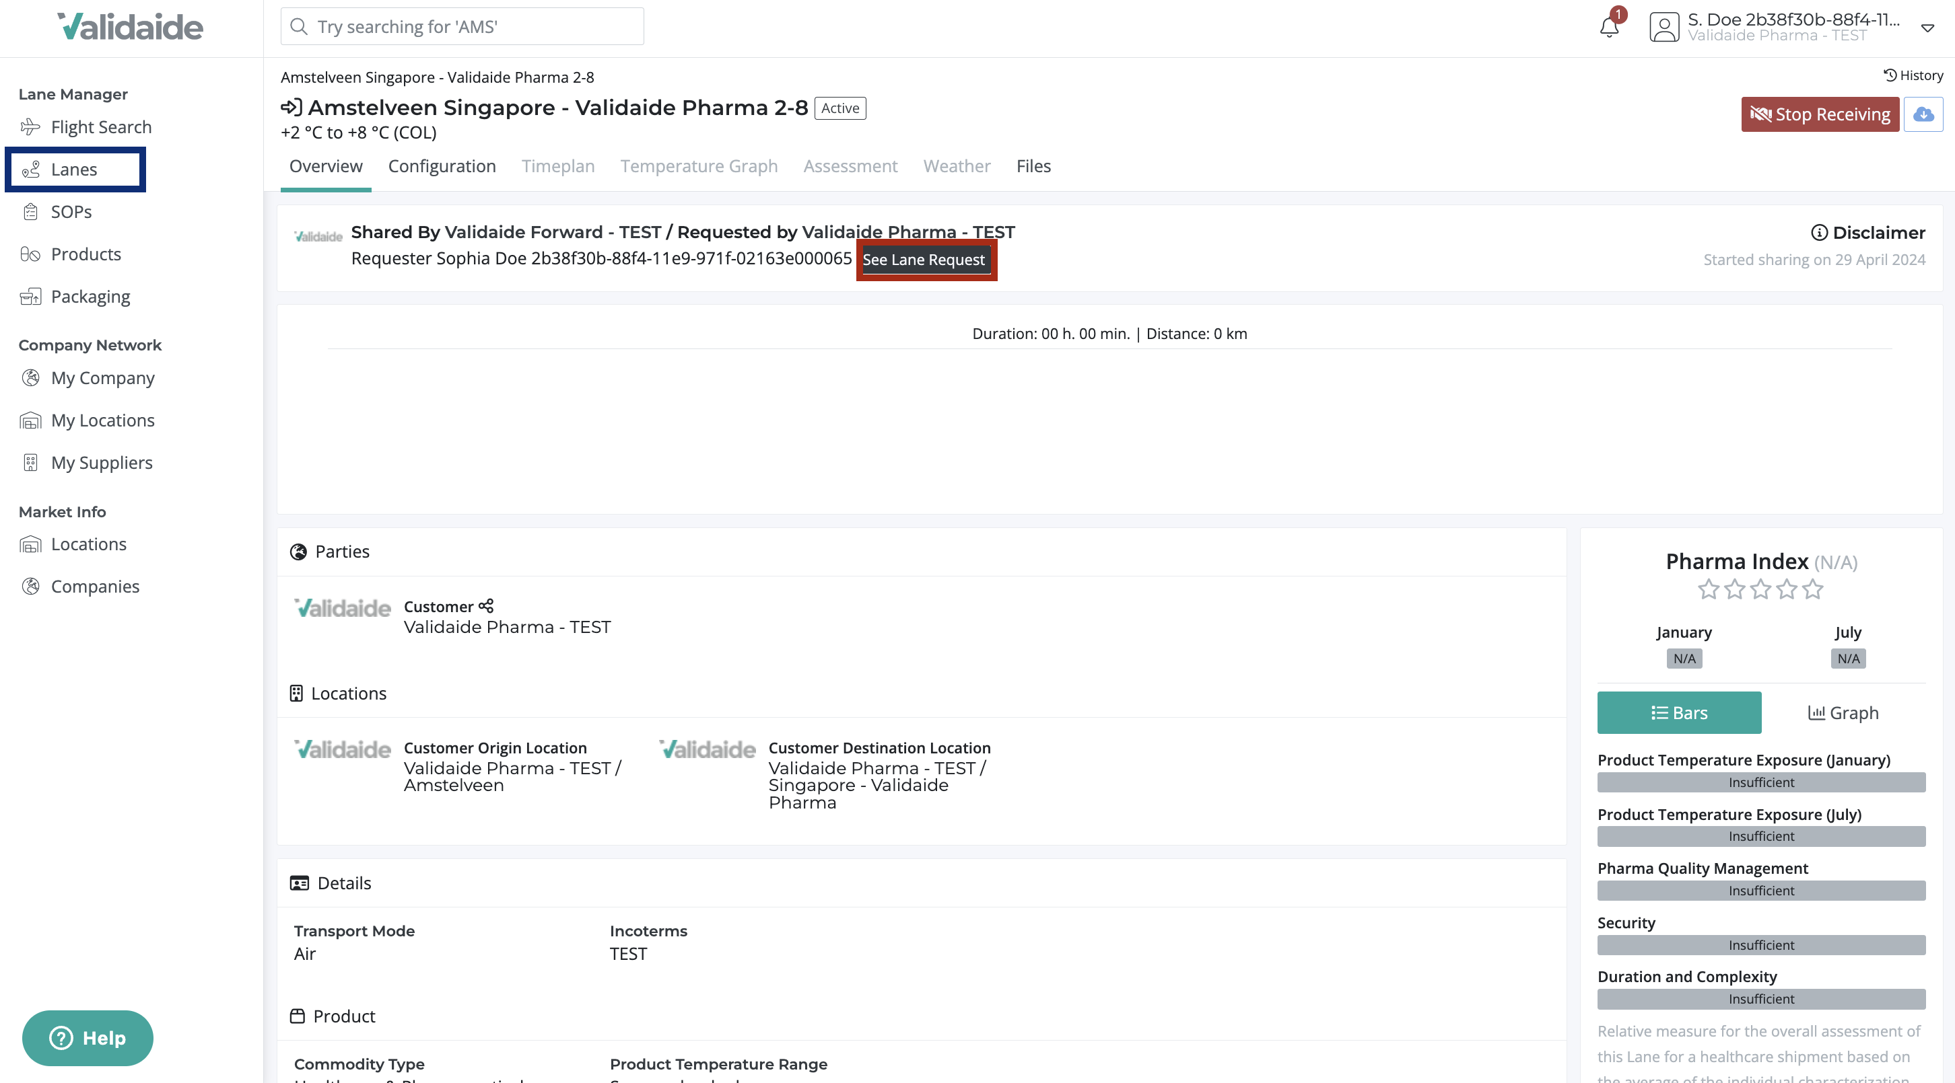Open Products in the sidebar
The height and width of the screenshot is (1083, 1955).
85,254
